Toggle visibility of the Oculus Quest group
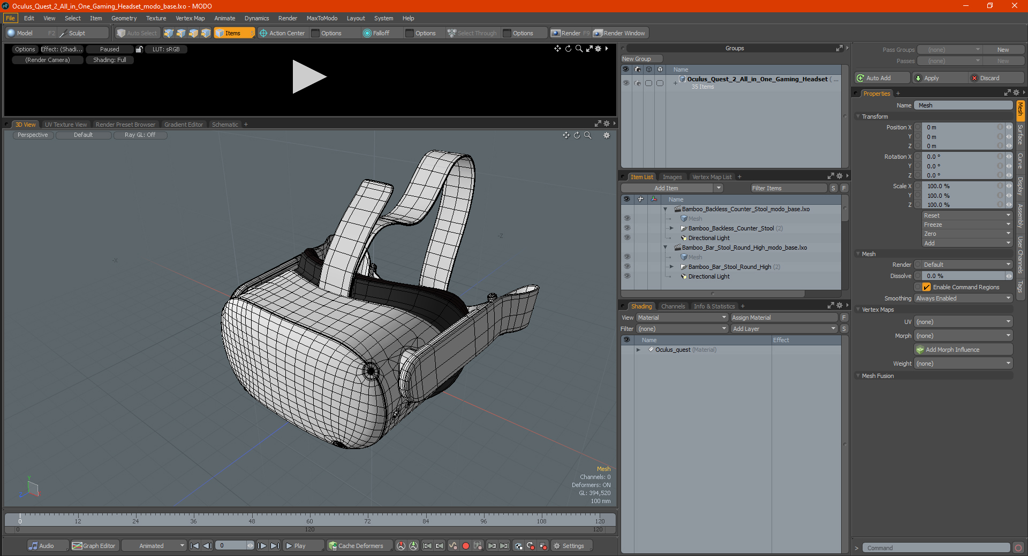1028x556 pixels. tap(626, 83)
